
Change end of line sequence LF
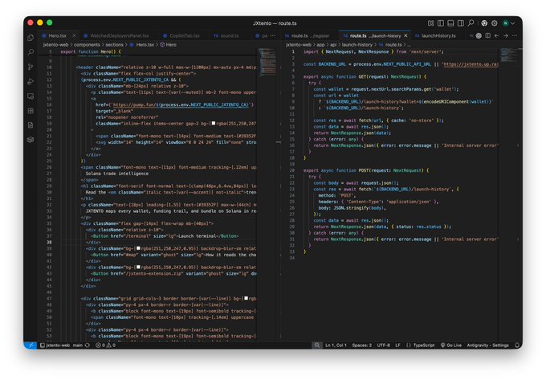(x=397, y=345)
